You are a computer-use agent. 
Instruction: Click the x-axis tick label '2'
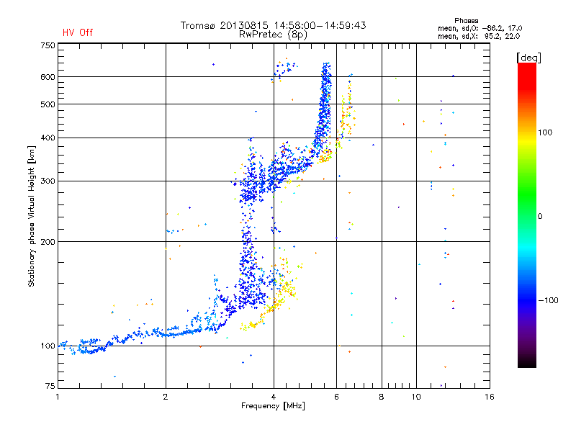166,397
